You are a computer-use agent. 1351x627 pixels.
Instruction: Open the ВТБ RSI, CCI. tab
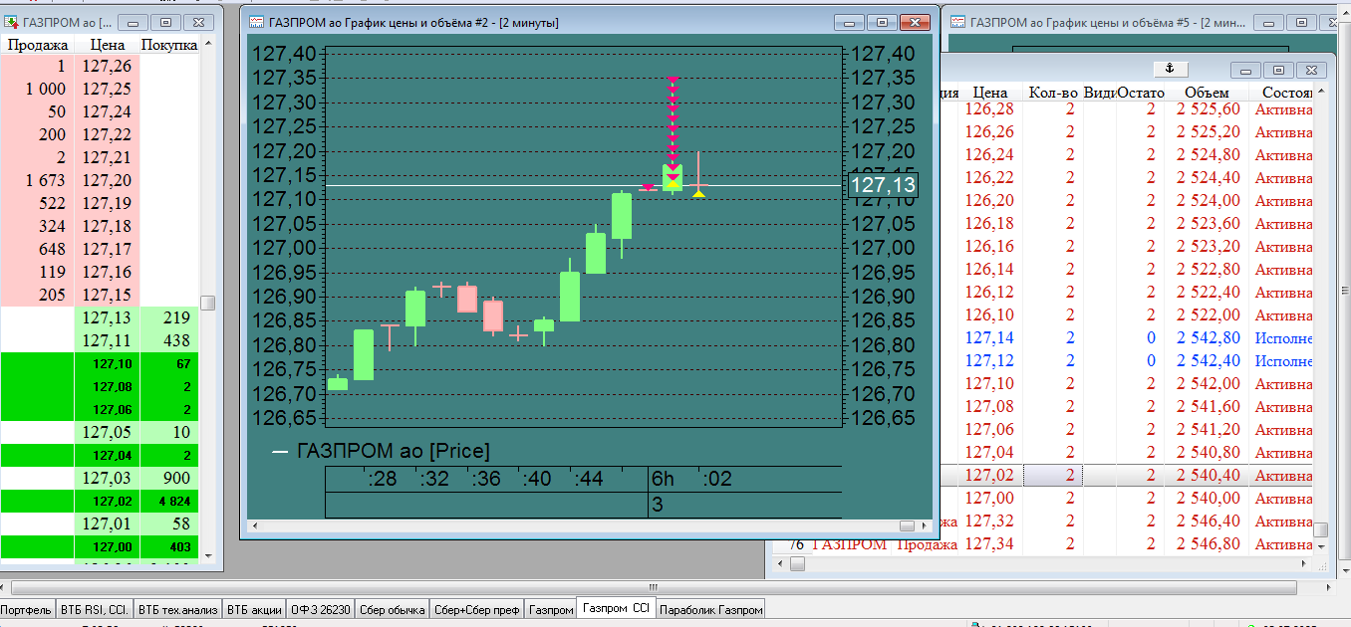tap(95, 610)
